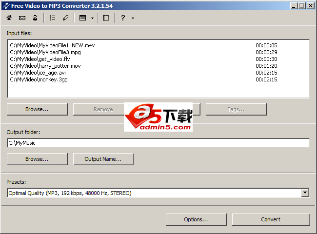Screen dimensions: 317x234
Task: Click the person user icon
Action: (x=35, y=18)
